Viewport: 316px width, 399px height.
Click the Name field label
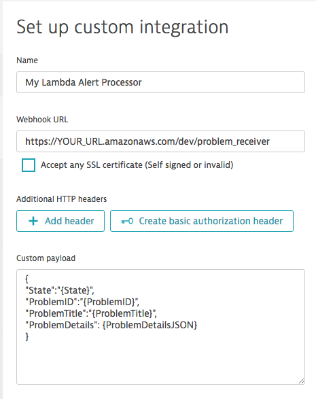(x=27, y=60)
